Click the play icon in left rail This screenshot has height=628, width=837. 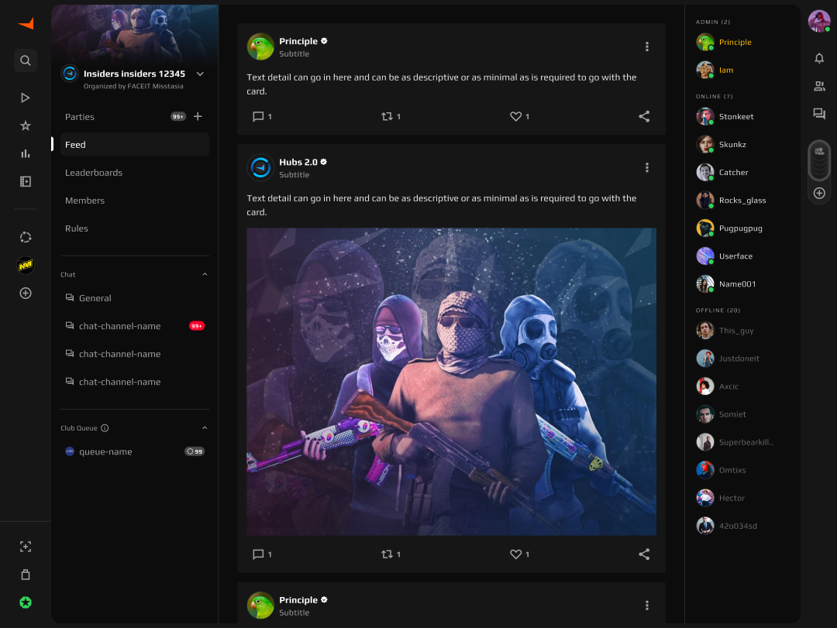pyautogui.click(x=25, y=98)
